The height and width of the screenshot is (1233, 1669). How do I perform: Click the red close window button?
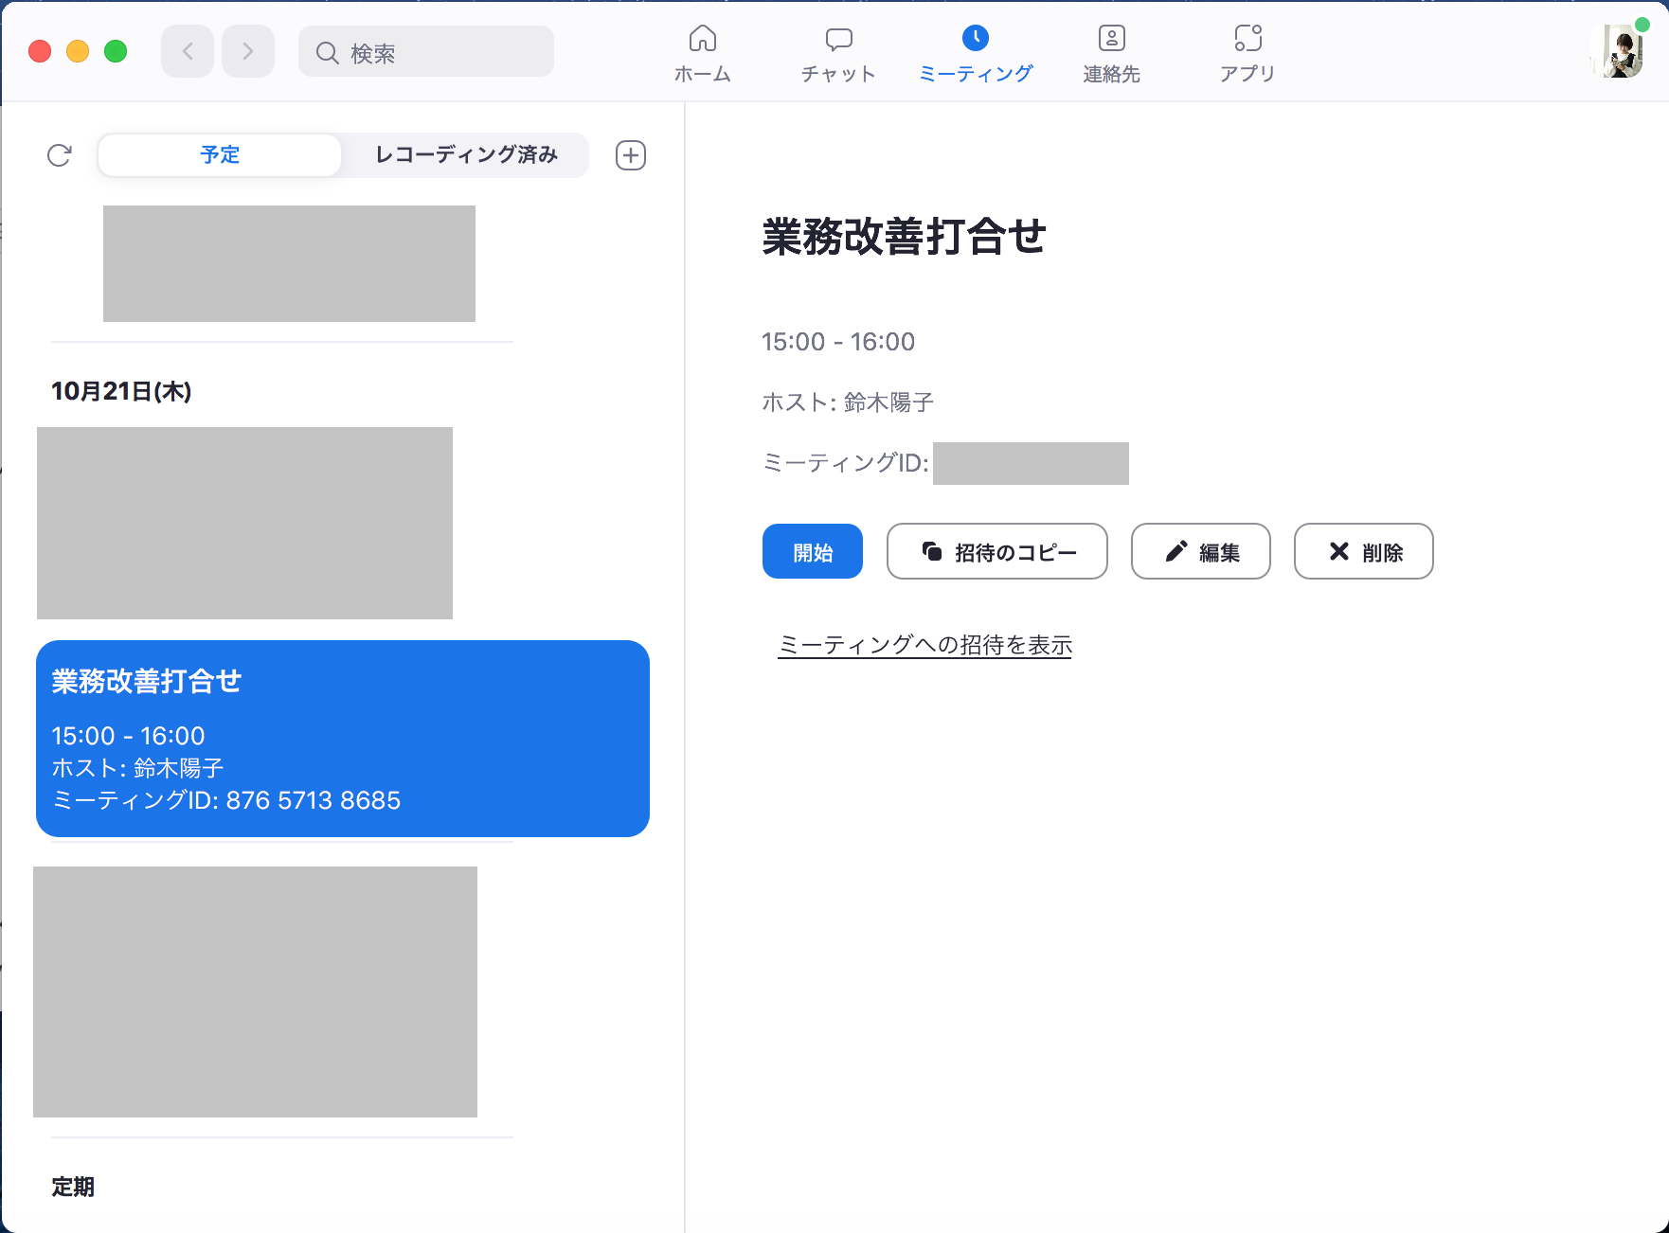click(x=40, y=51)
